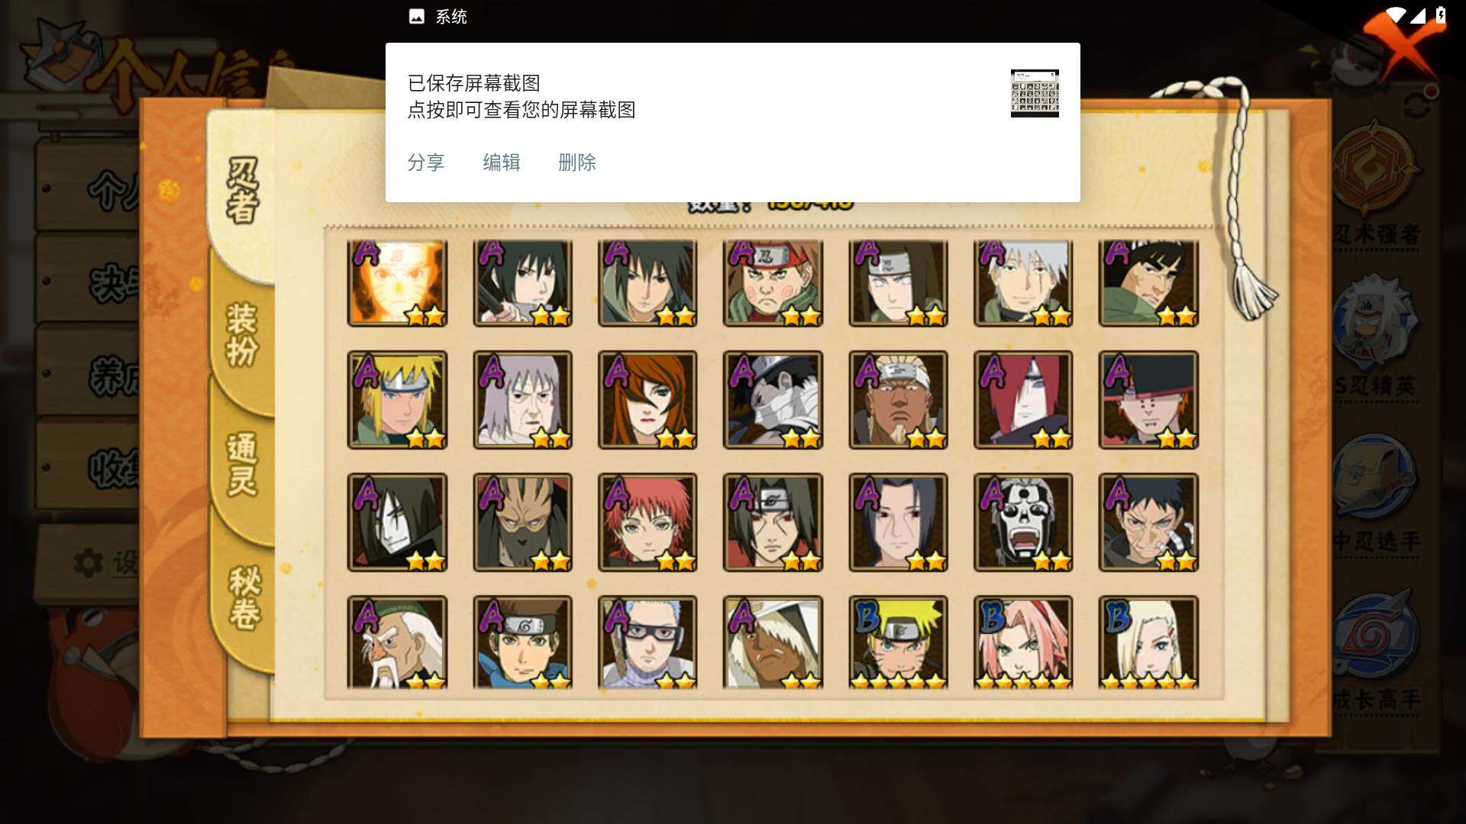Tap 编辑 in the screenshot notification

[x=502, y=163]
